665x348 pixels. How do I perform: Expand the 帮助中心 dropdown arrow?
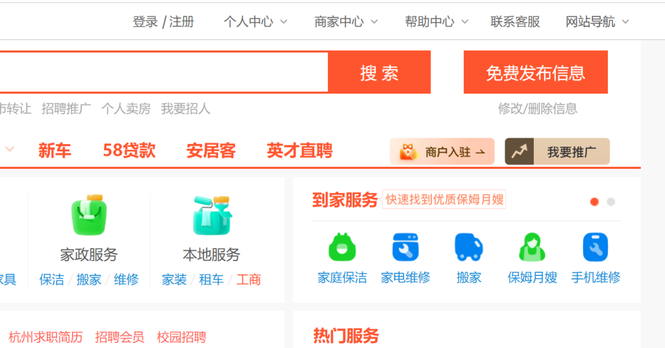tap(465, 21)
